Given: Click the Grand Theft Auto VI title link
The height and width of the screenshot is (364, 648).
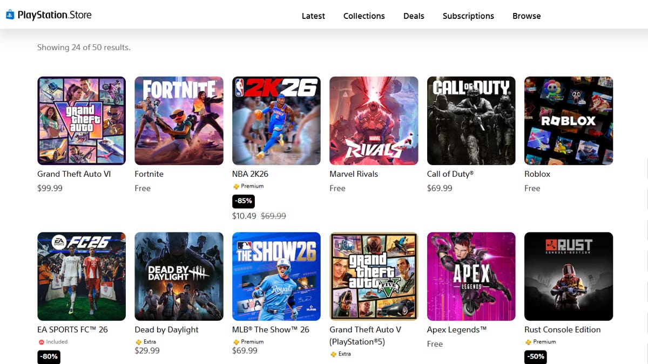Looking at the screenshot, I should (74, 174).
